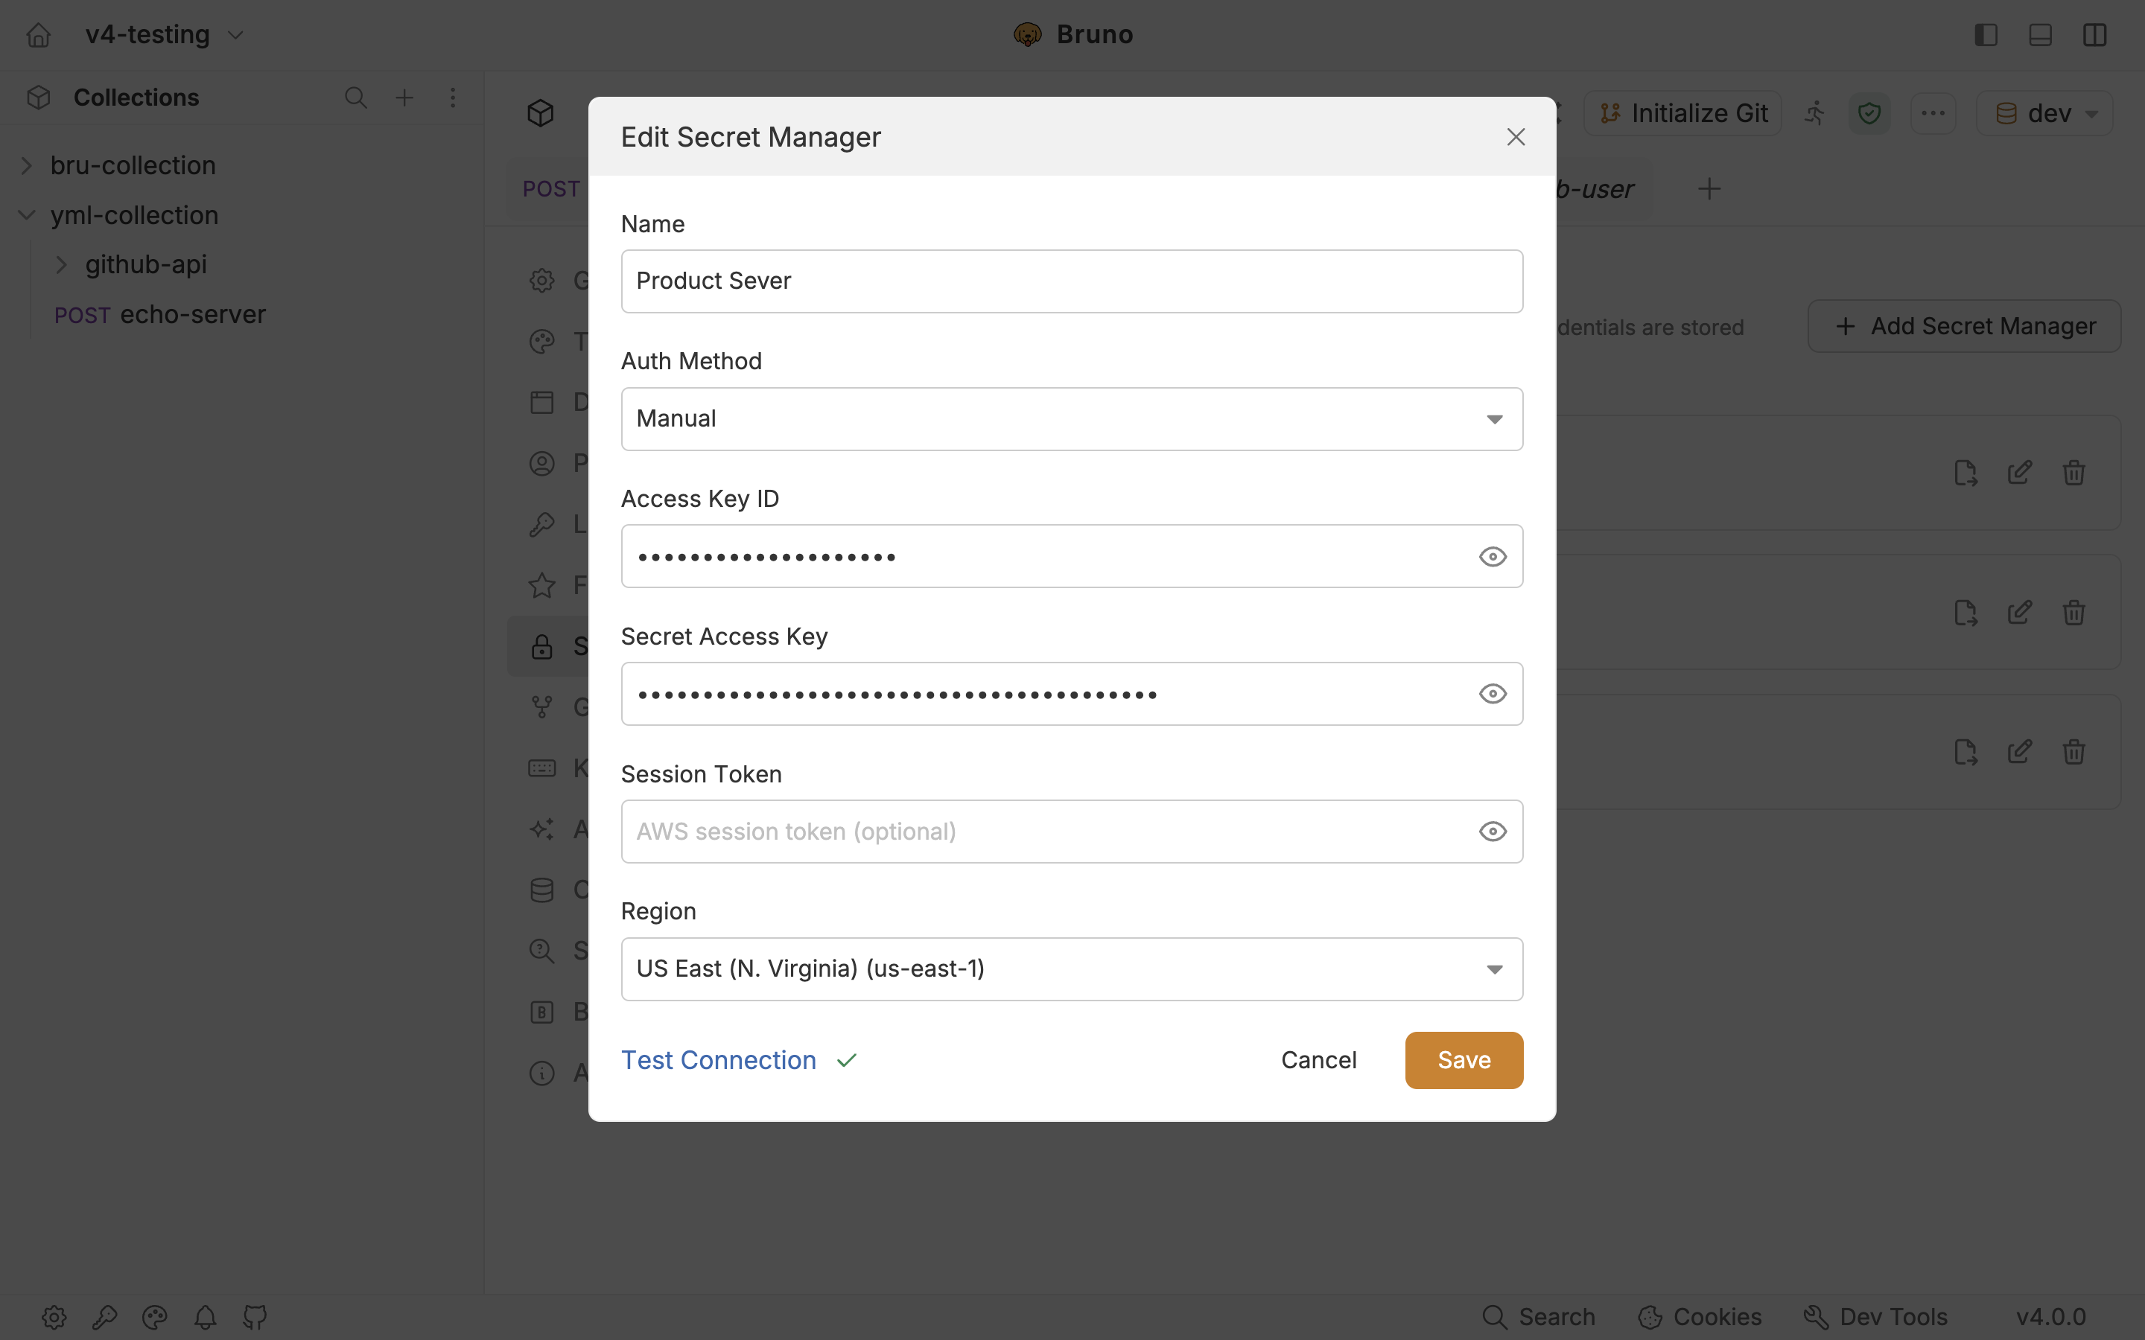Click the export icon in the second secret manager row
This screenshot has height=1340, width=2145.
point(1965,613)
